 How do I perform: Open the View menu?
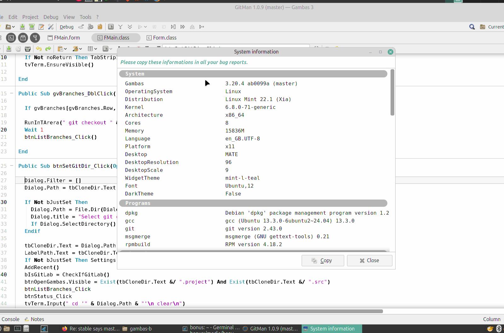[x=69, y=17]
